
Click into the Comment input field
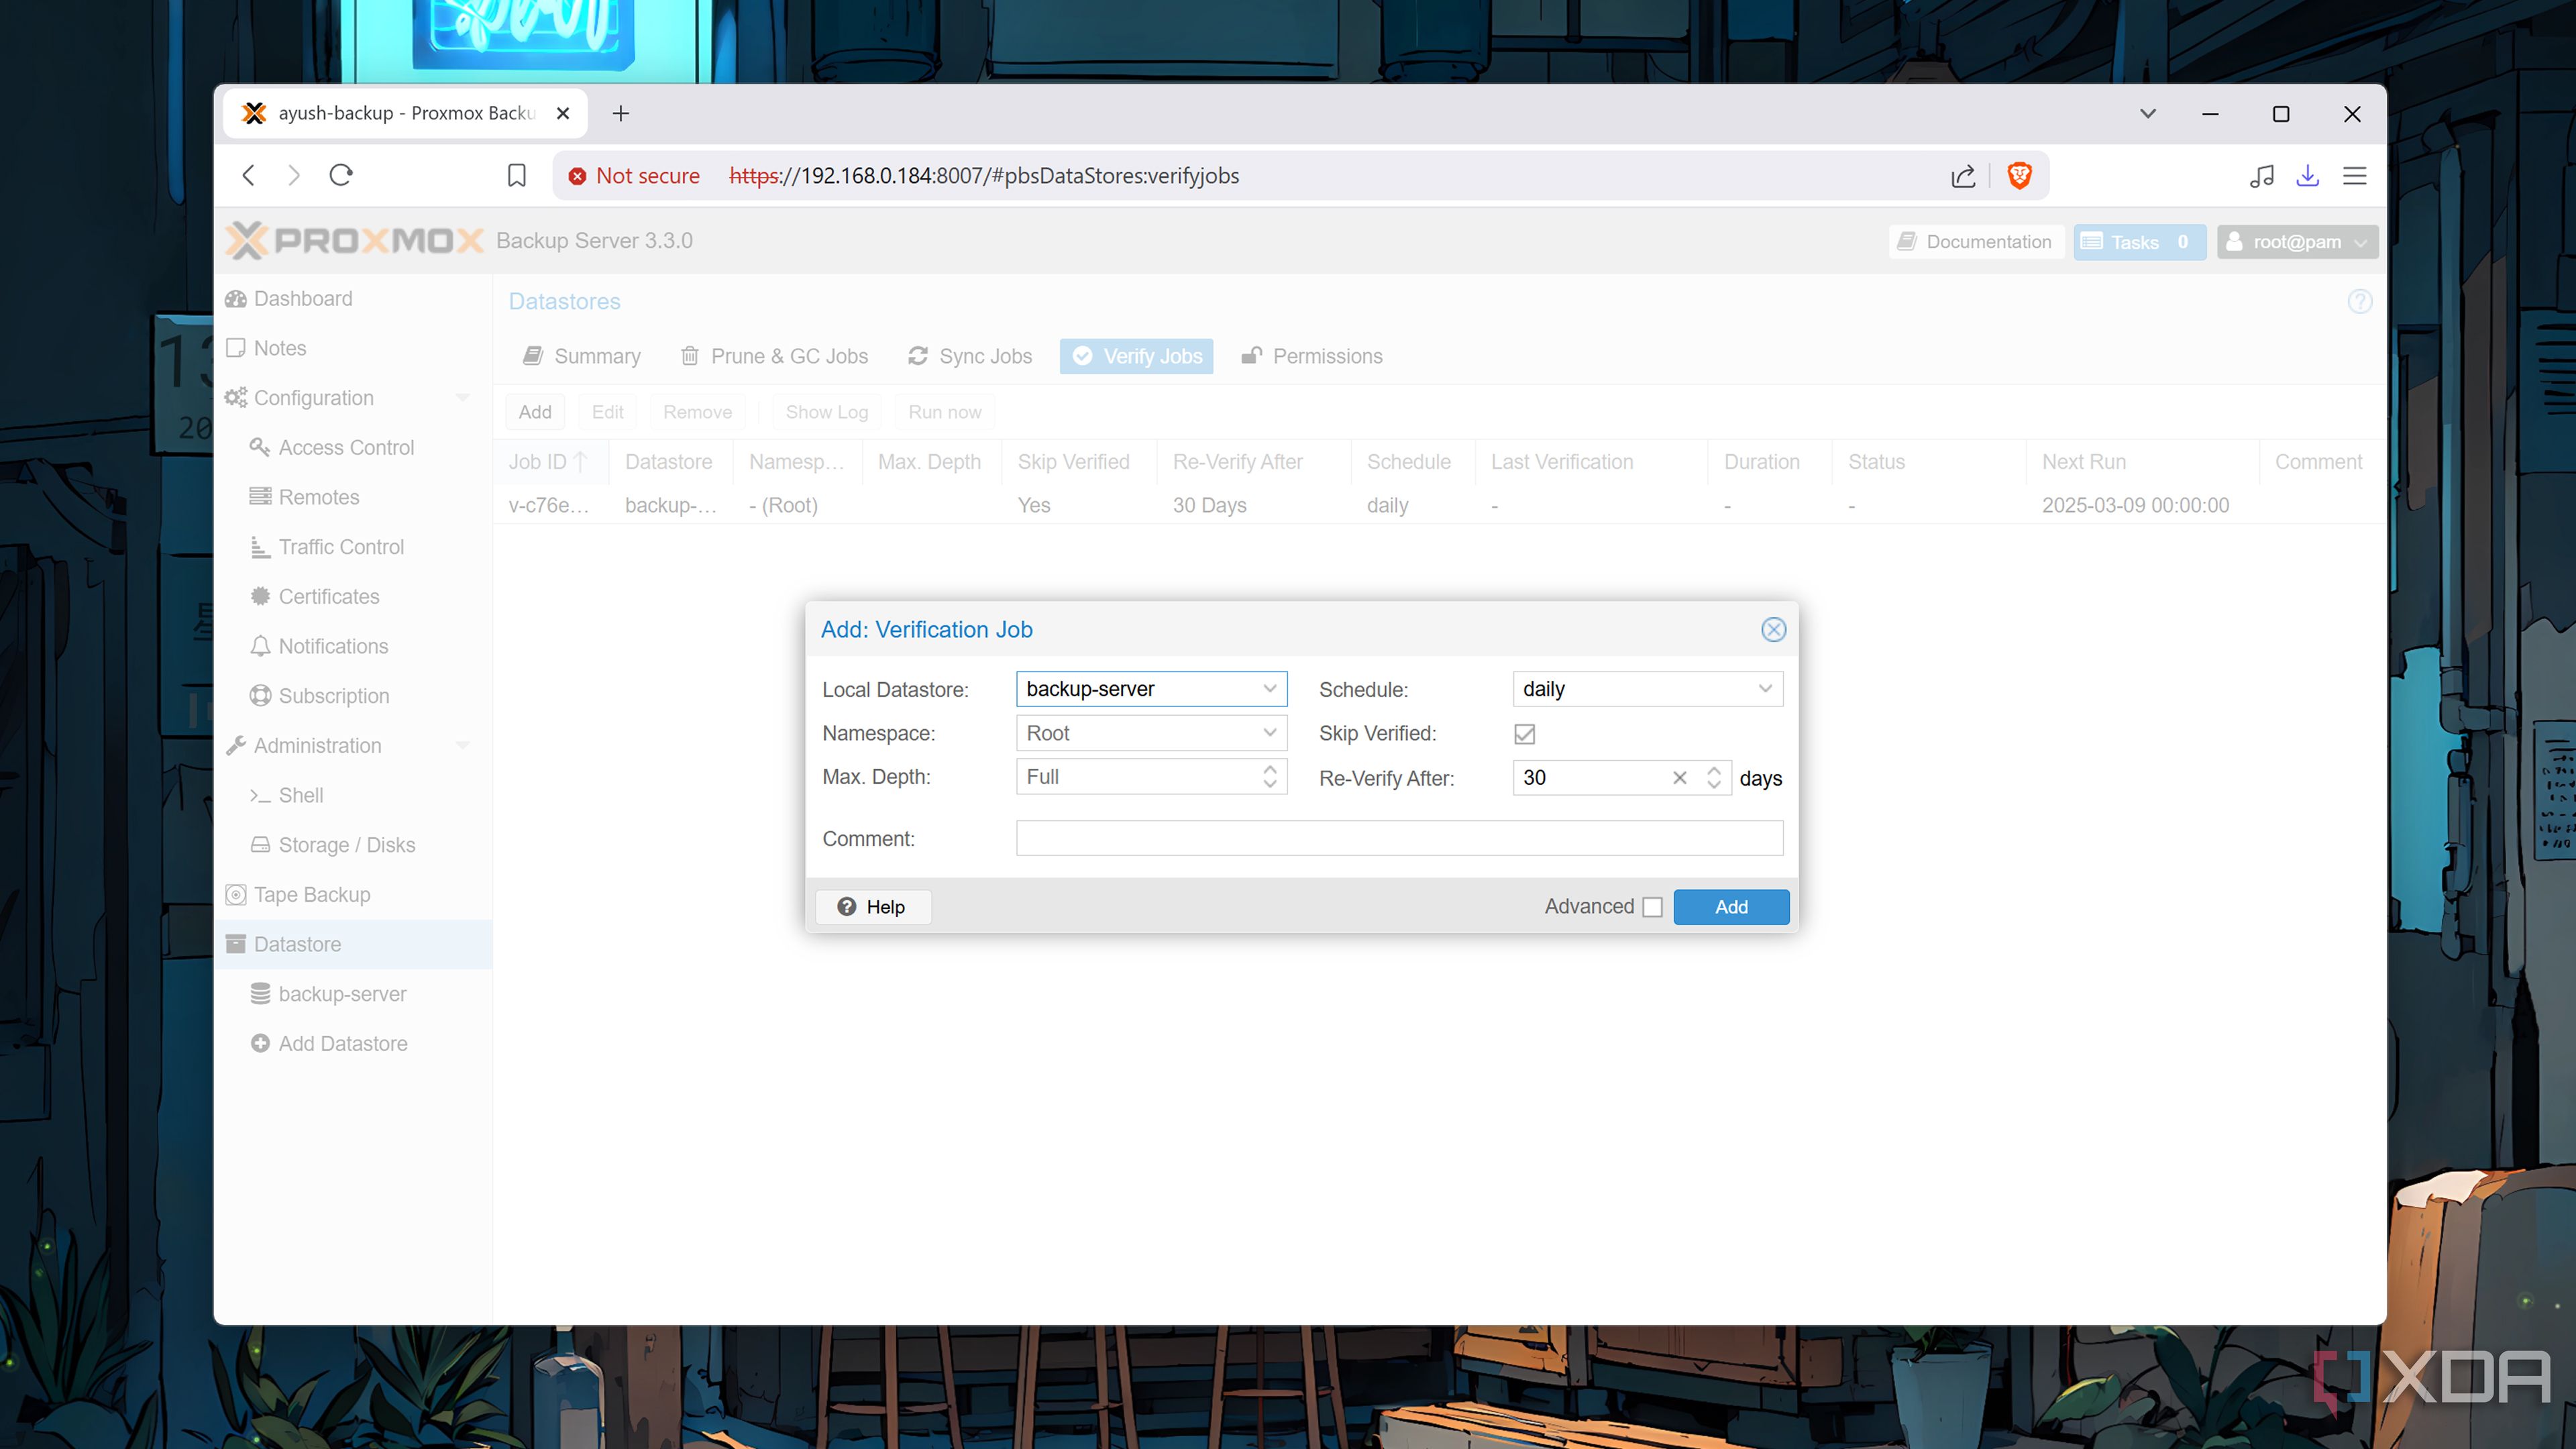1398,838
